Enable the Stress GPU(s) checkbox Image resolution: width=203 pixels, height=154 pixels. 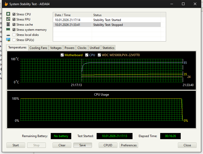coord(14,40)
